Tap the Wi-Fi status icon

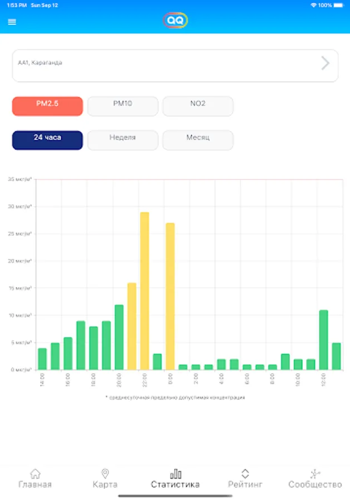[314, 6]
